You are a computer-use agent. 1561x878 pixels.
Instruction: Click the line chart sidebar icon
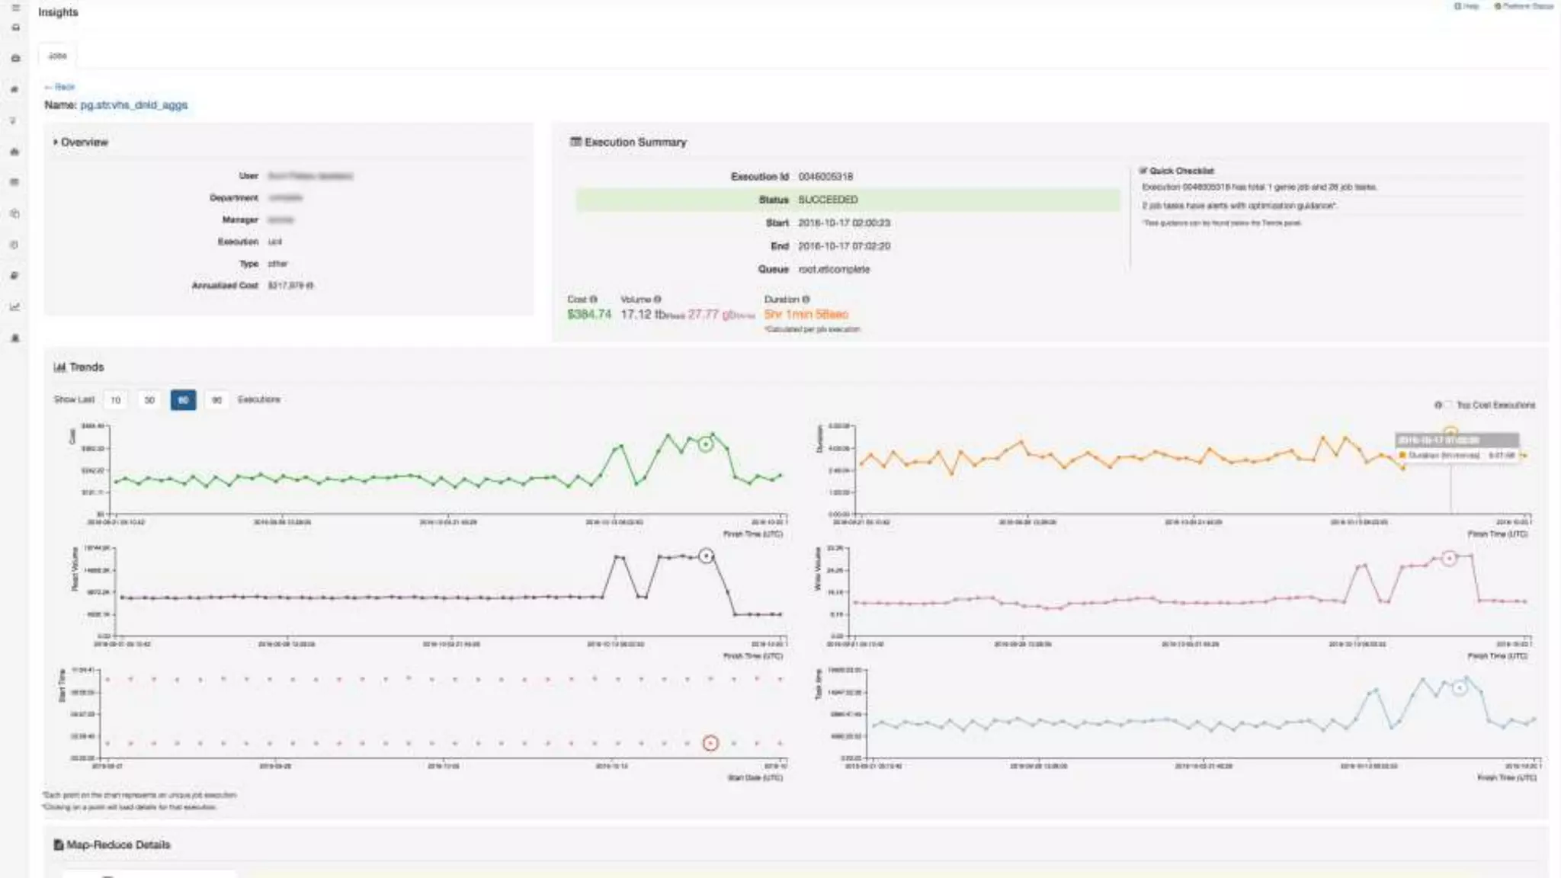click(14, 307)
